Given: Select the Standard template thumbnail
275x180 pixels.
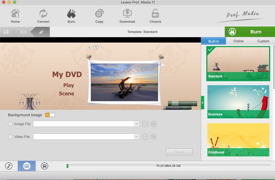Looking at the screenshot, I should click(238, 64).
